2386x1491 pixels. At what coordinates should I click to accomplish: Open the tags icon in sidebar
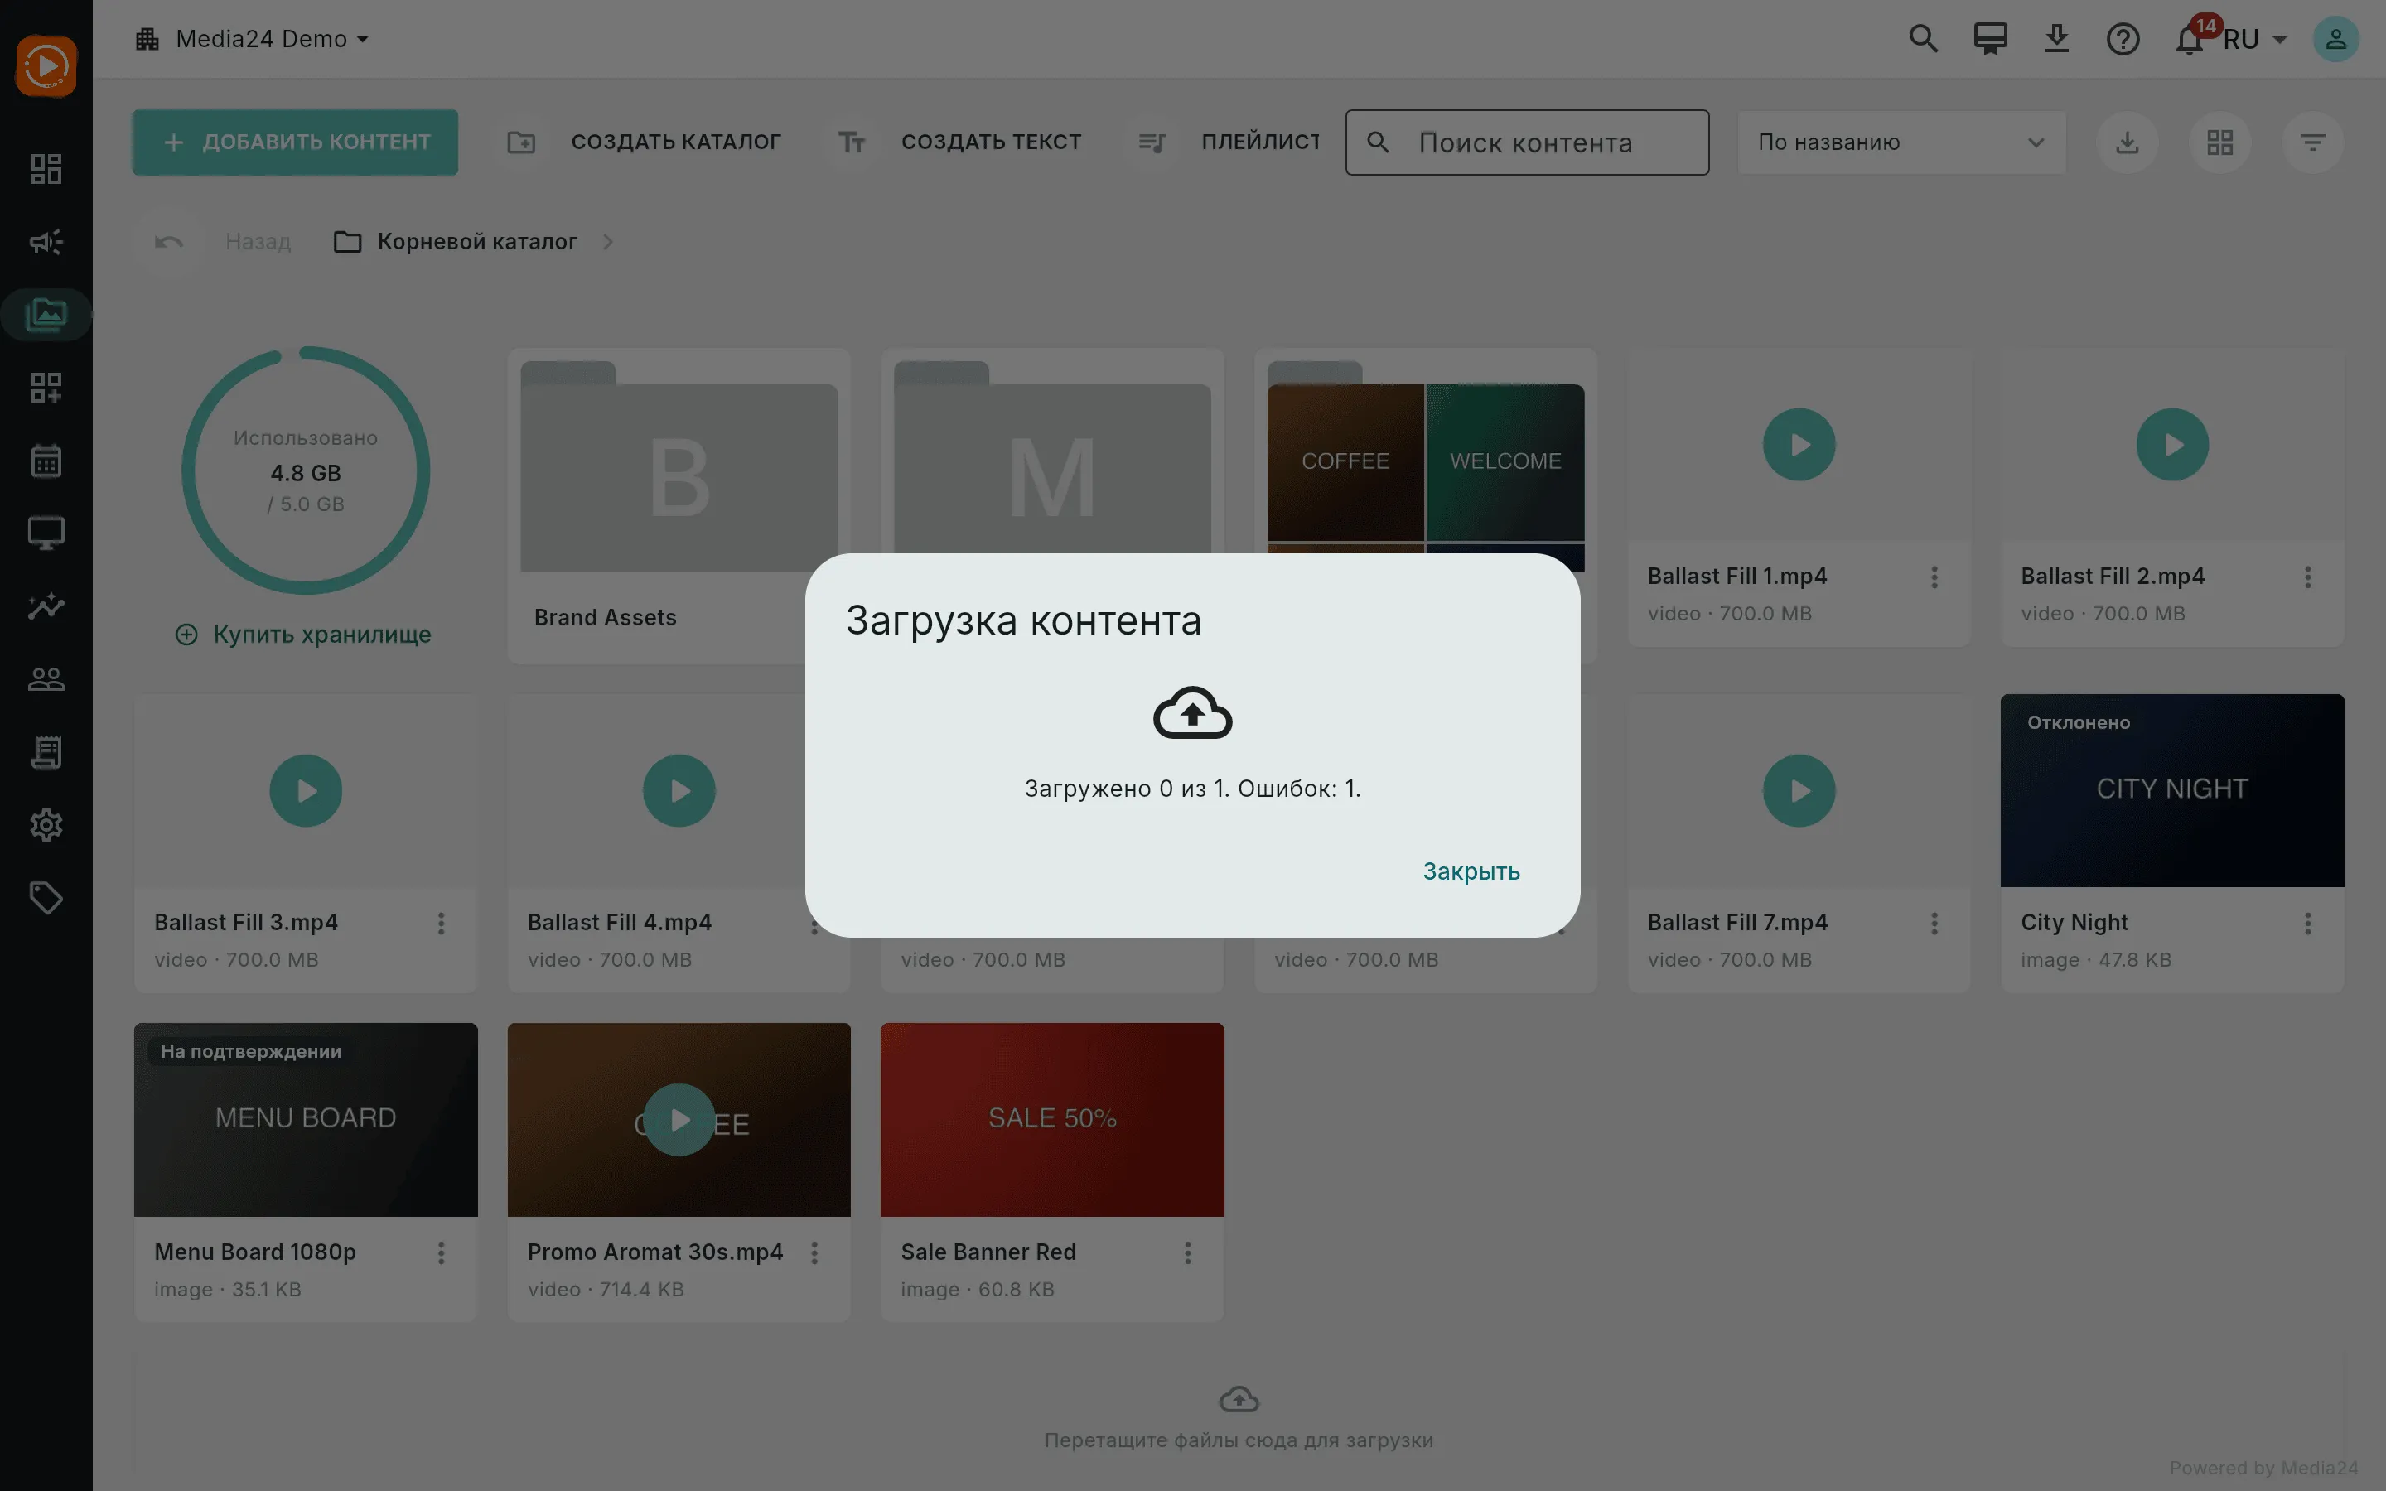point(46,899)
